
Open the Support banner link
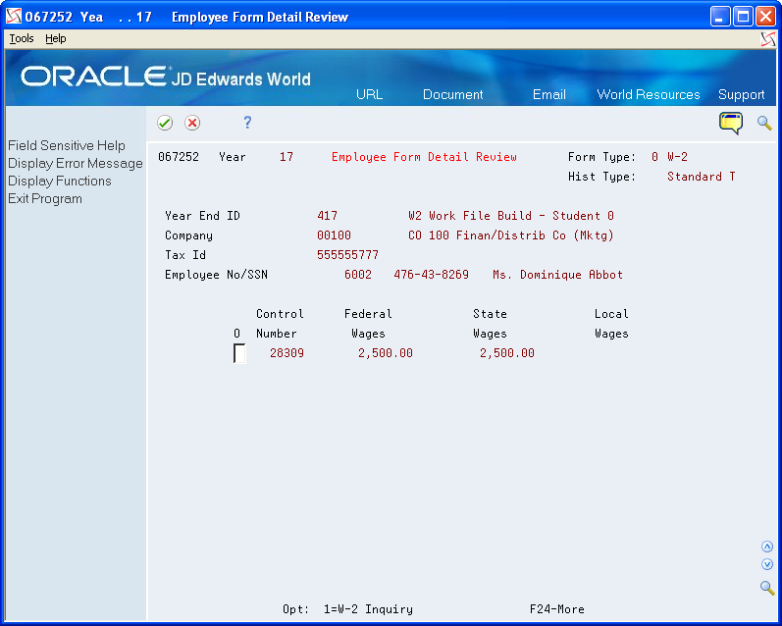[741, 95]
